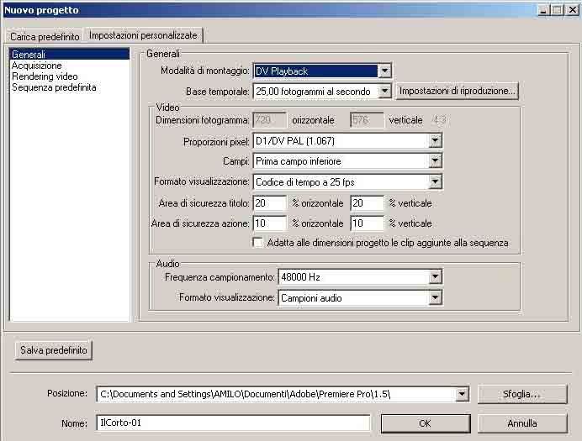
Task: Minimize the Nuovo progetto window
Action: coord(544,10)
